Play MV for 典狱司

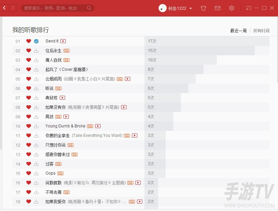[62, 98]
